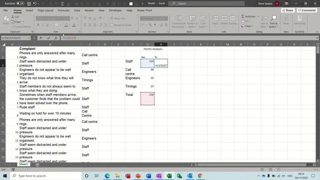Add a new sheet with plus icon
Image resolution: width=320 pixels, height=180 pixels.
[x=37, y=164]
